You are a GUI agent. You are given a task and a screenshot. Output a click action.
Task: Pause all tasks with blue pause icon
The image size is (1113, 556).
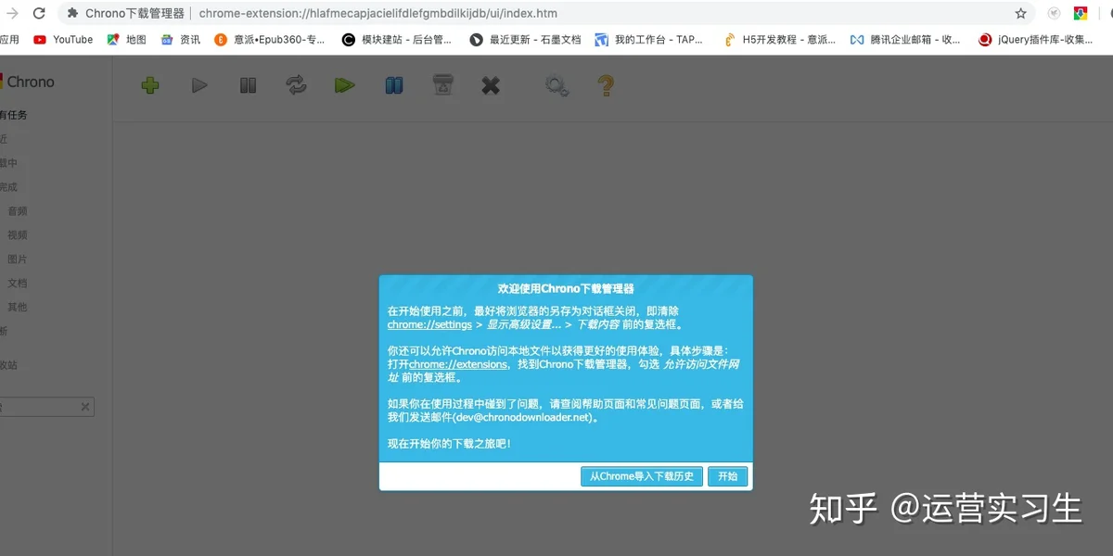394,85
